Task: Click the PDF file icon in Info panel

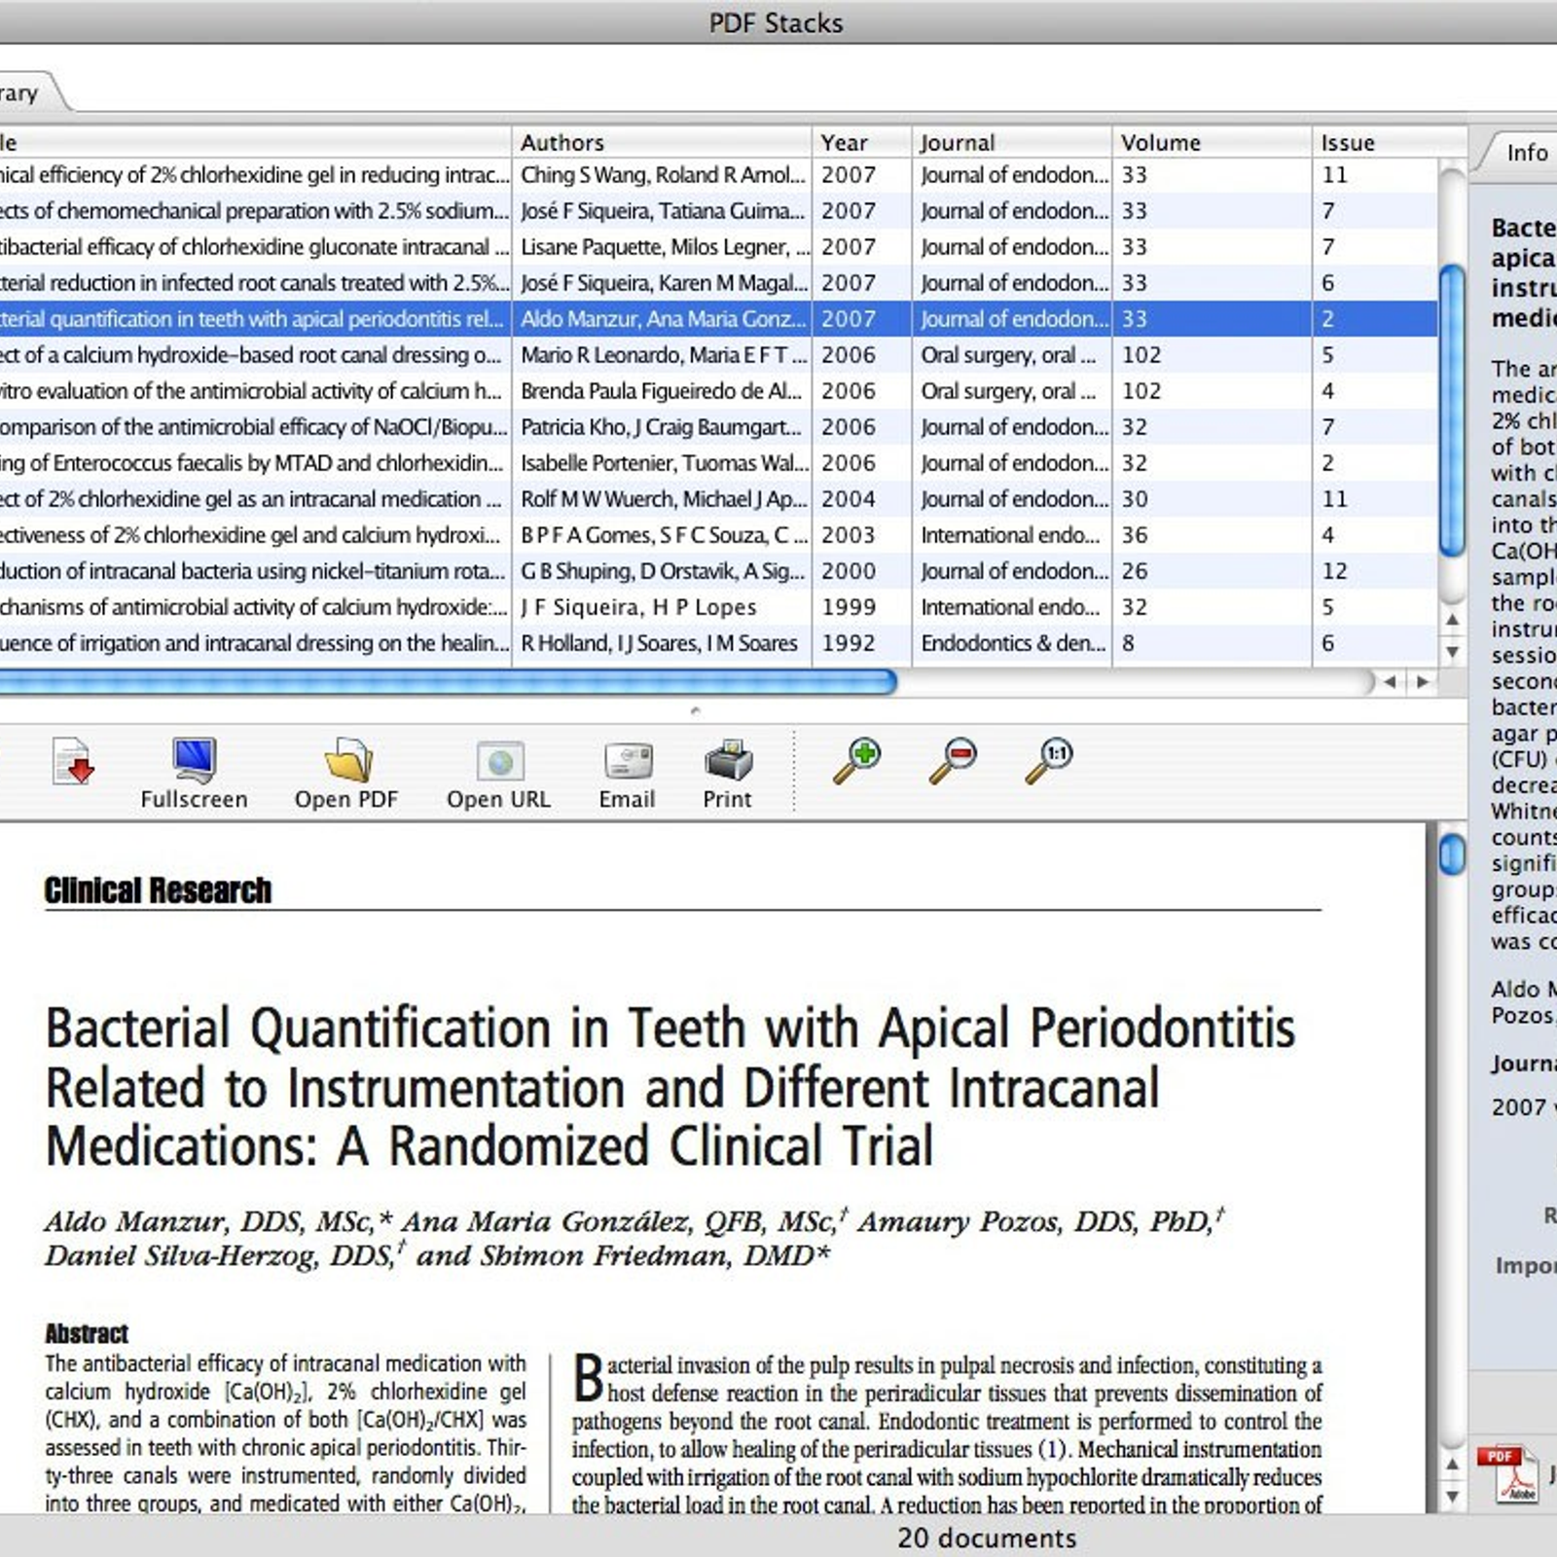Action: coord(1507,1475)
